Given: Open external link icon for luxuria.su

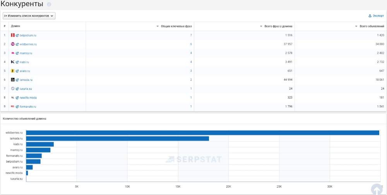Looking at the screenshot, I should click(x=17, y=89).
